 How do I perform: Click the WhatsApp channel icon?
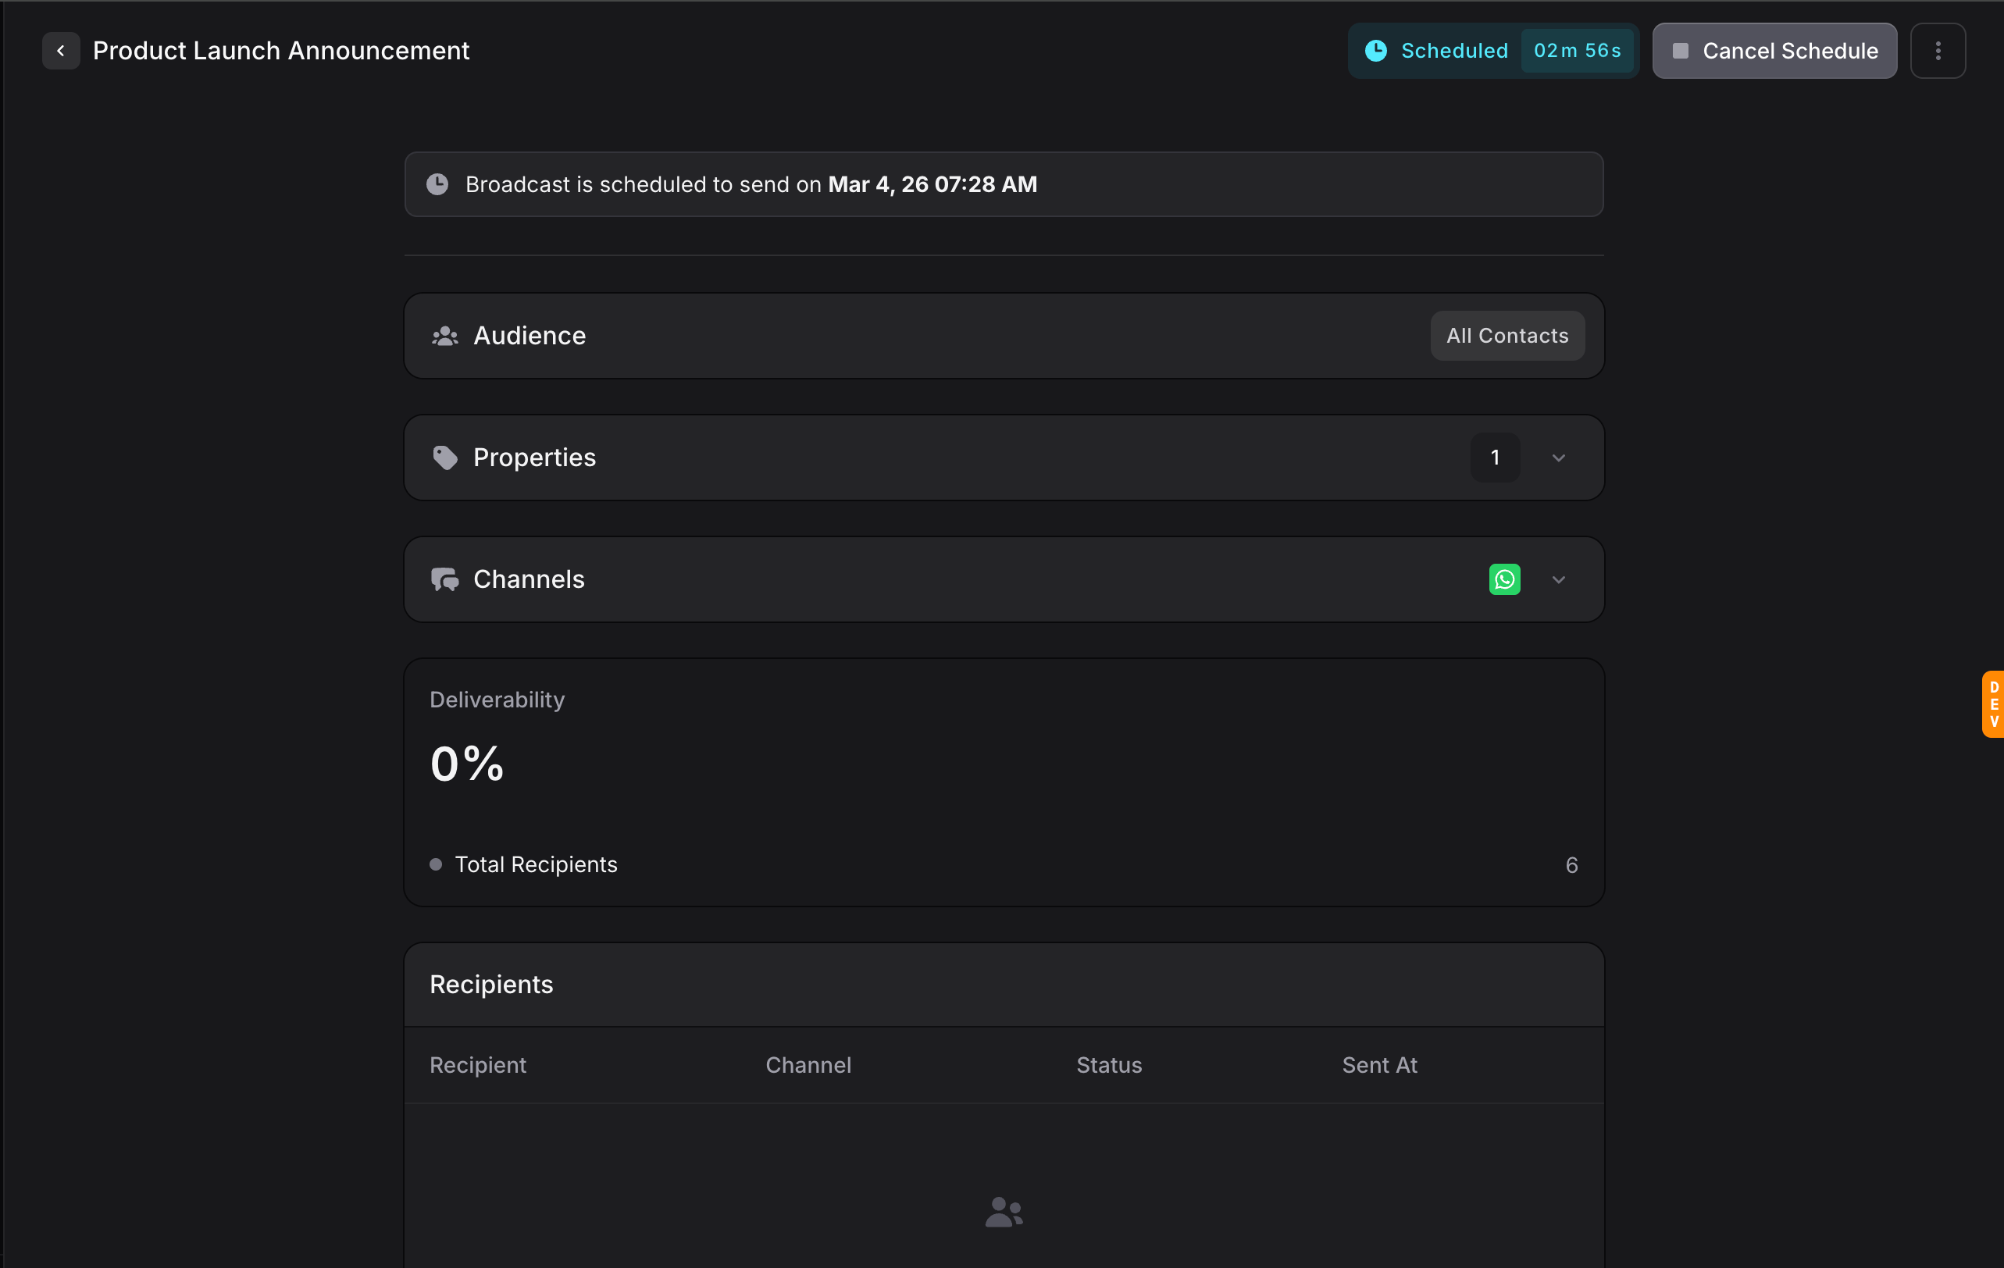coord(1504,579)
